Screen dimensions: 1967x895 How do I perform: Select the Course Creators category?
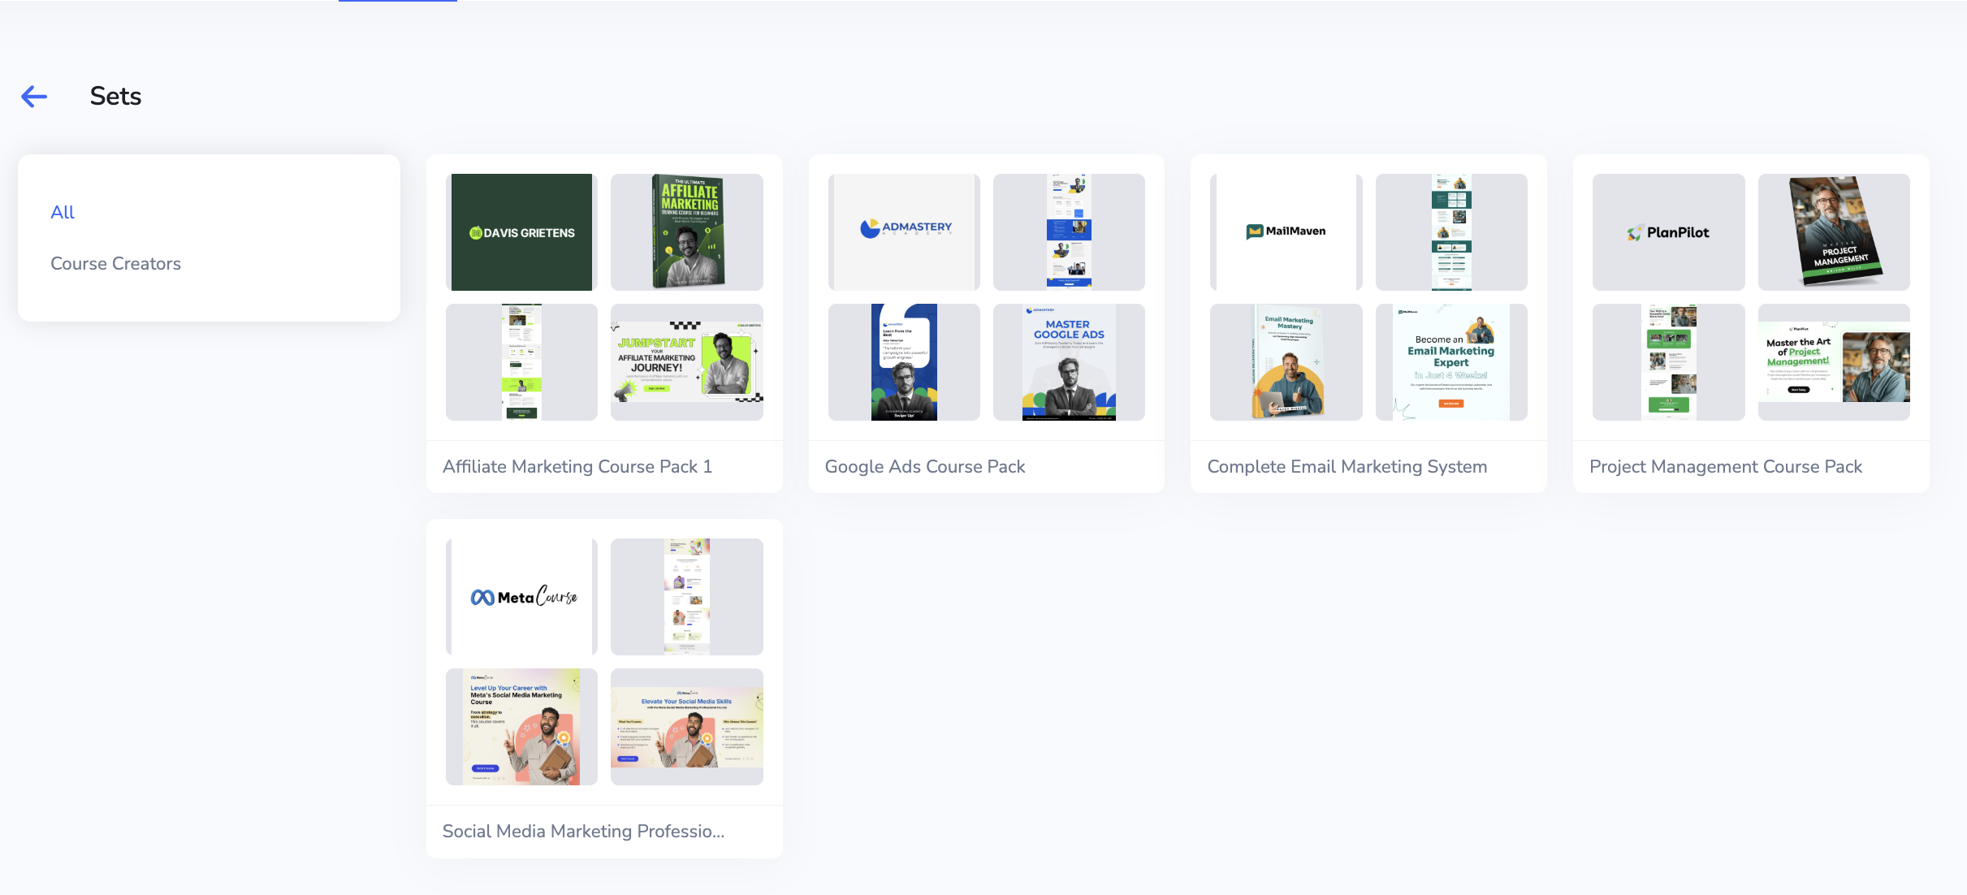pyautogui.click(x=115, y=263)
